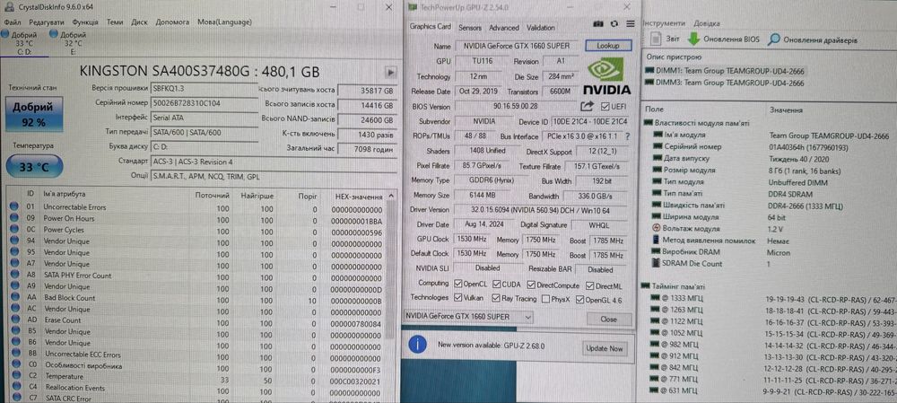Open the GPU-Z hamburger menu
897x403 pixels.
(630, 24)
